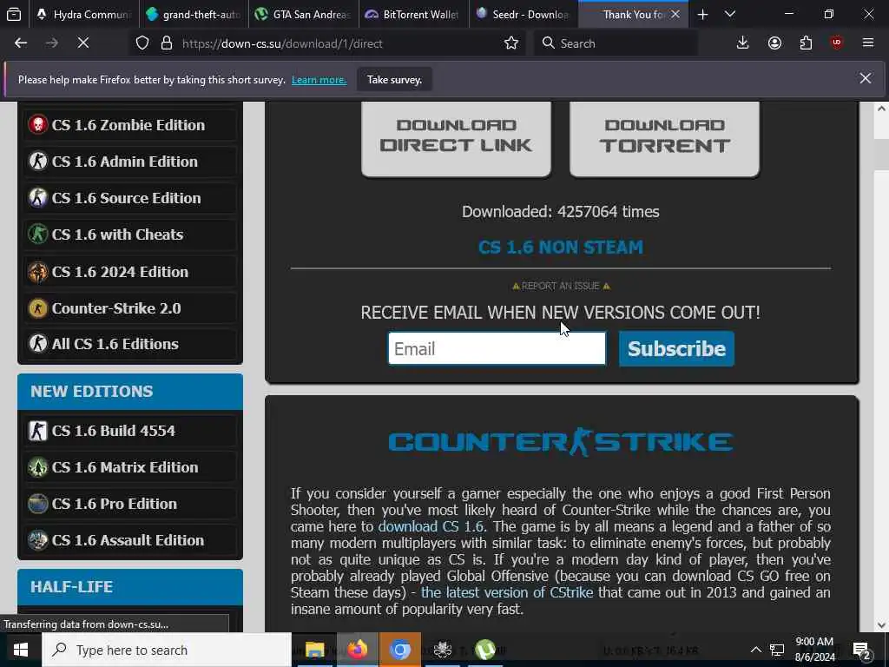Open CS 1.6 Matrix Edition in sidebar

130,467
